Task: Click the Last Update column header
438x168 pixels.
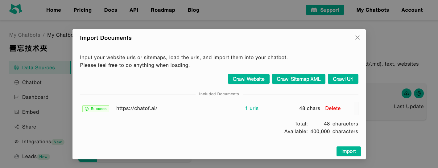Action: coord(409,106)
